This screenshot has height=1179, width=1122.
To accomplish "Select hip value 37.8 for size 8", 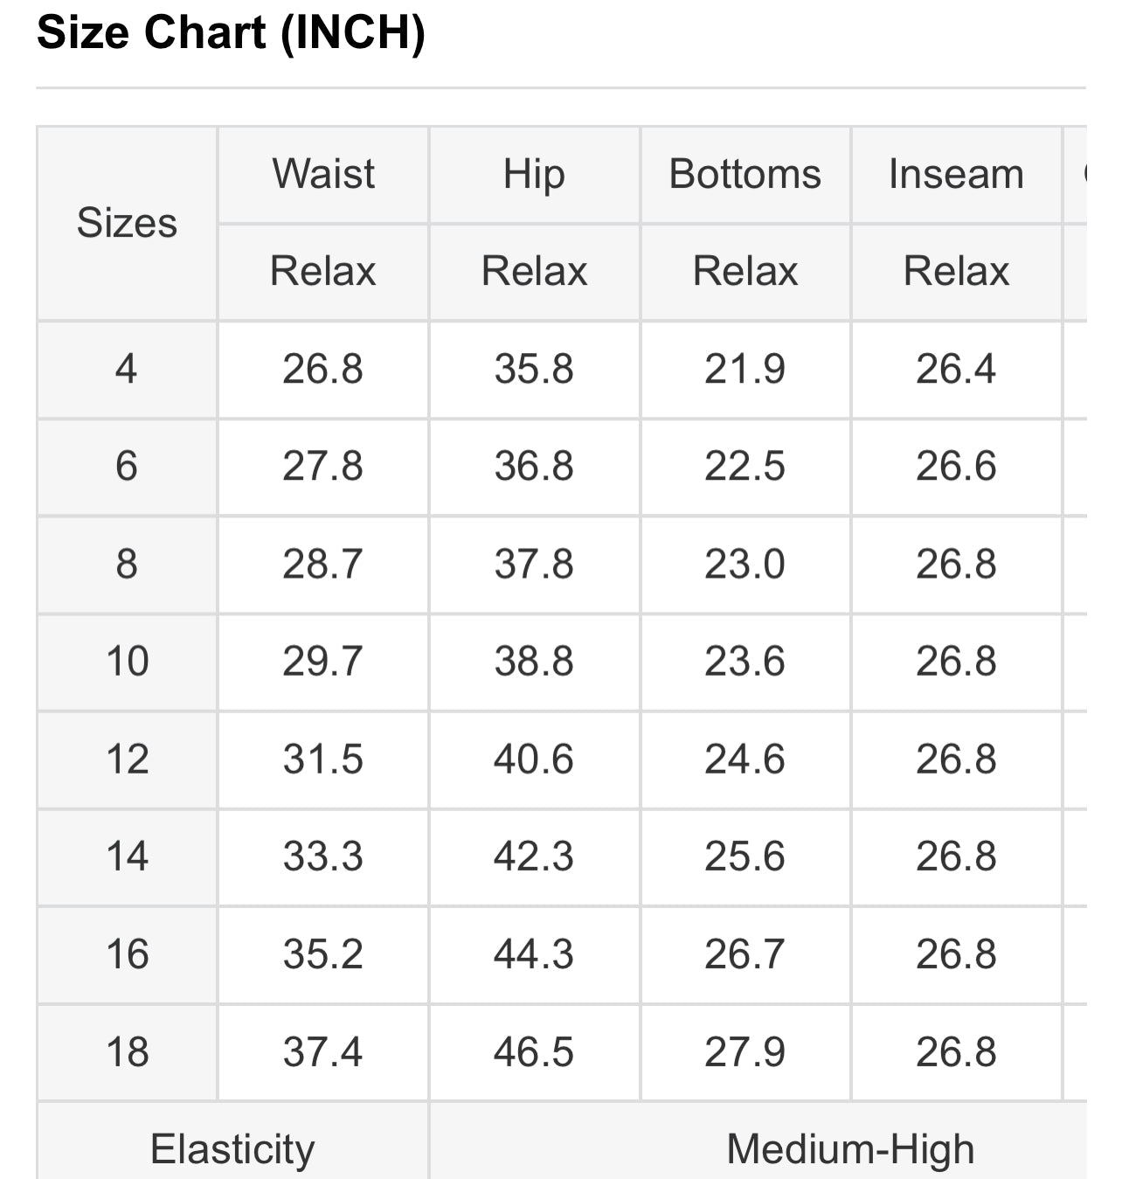I will (534, 564).
